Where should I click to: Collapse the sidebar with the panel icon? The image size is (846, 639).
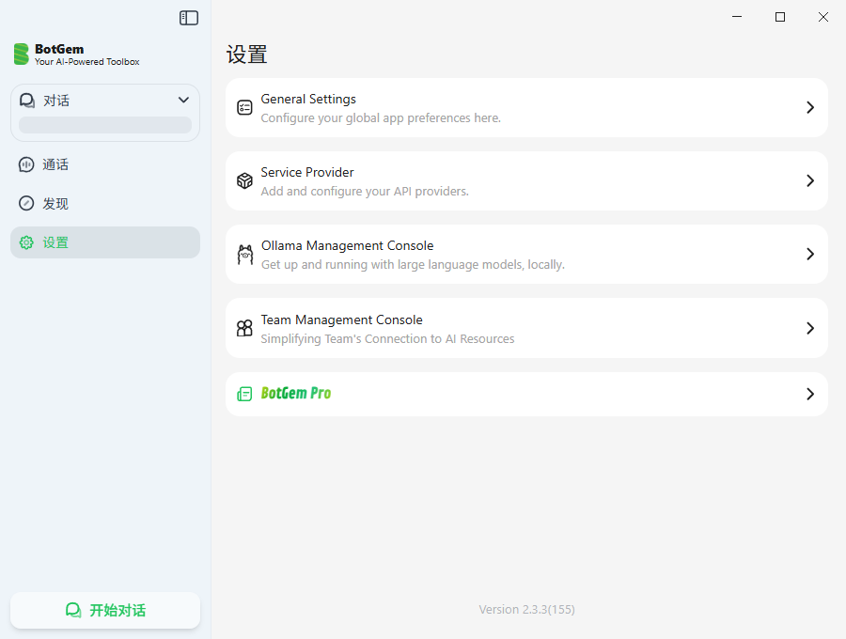click(189, 18)
